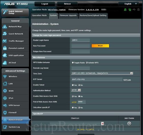Click the 'Administration - System' heading
143x135 pixels.
(x=45, y=24)
